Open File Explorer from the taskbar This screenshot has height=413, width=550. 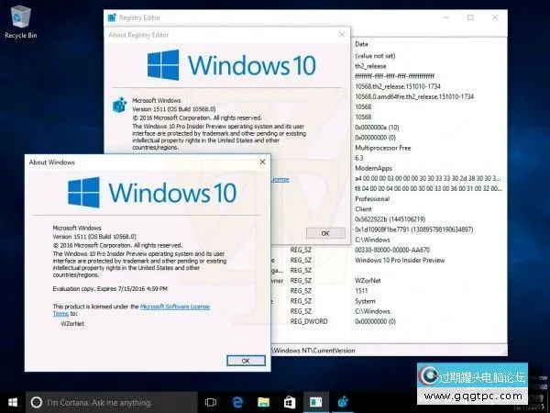262,402
